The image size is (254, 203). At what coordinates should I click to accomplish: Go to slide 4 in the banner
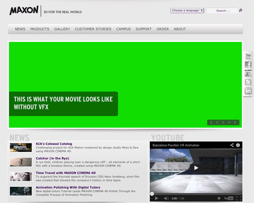(229, 122)
